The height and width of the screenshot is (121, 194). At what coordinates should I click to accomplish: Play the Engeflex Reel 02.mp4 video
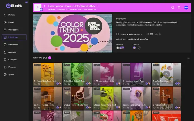(x=166, y=74)
